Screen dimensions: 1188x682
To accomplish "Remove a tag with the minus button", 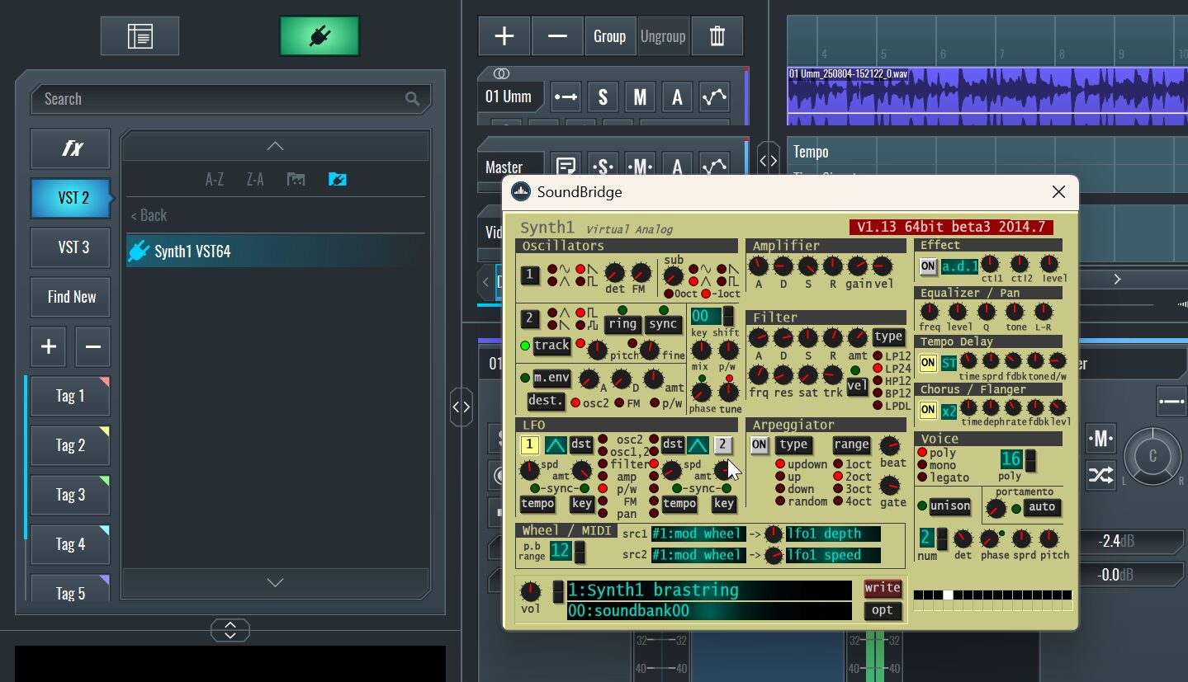I will pyautogui.click(x=92, y=346).
